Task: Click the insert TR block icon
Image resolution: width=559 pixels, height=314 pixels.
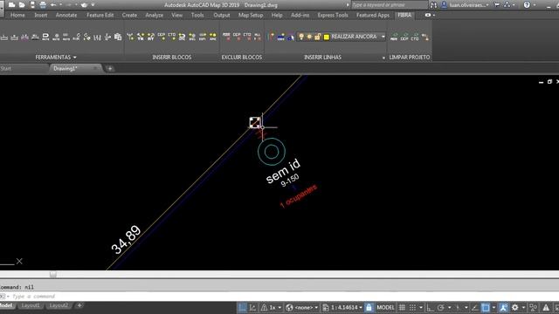Action: (141, 37)
